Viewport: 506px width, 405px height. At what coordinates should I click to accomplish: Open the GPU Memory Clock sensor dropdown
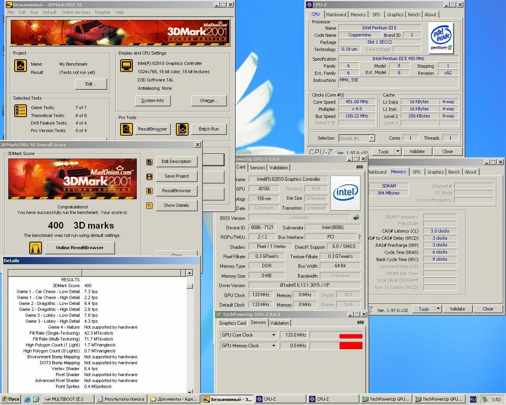pos(273,346)
